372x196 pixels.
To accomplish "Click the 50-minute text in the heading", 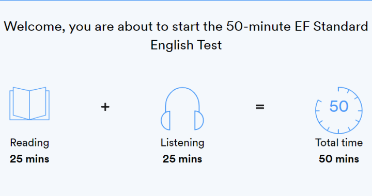I will point(258,26).
